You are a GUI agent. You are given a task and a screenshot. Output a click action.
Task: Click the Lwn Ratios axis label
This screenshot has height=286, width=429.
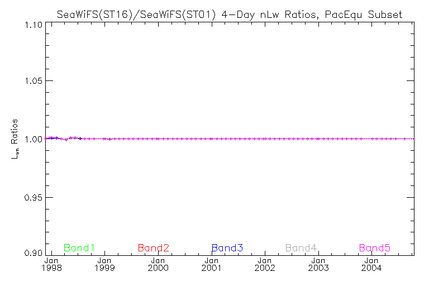[x=15, y=139]
